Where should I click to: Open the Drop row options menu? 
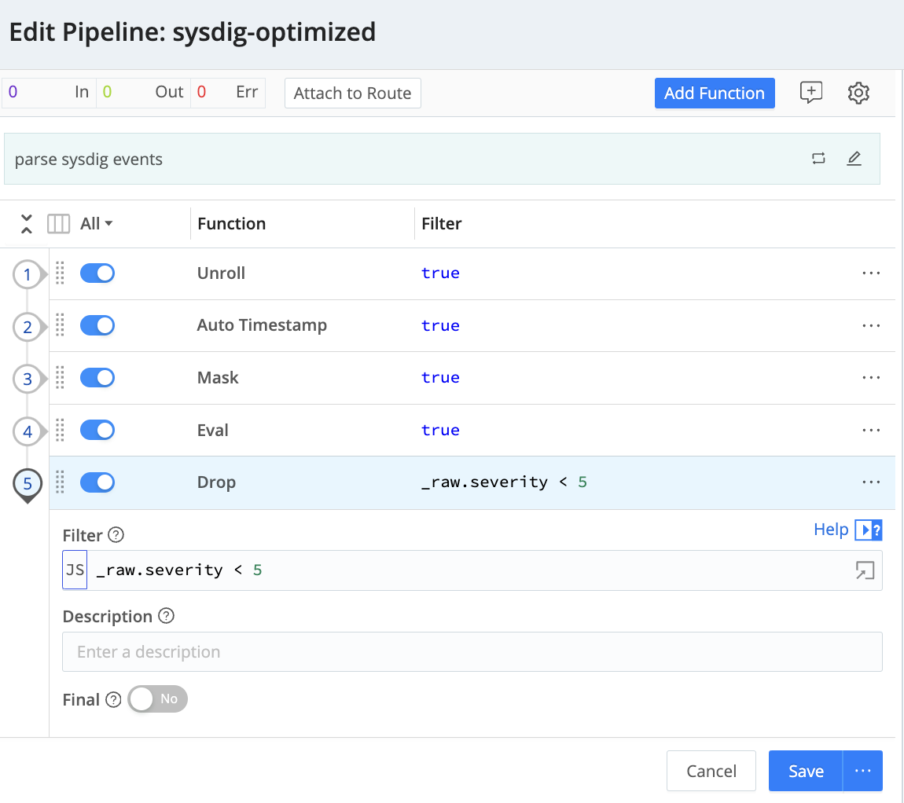click(871, 482)
